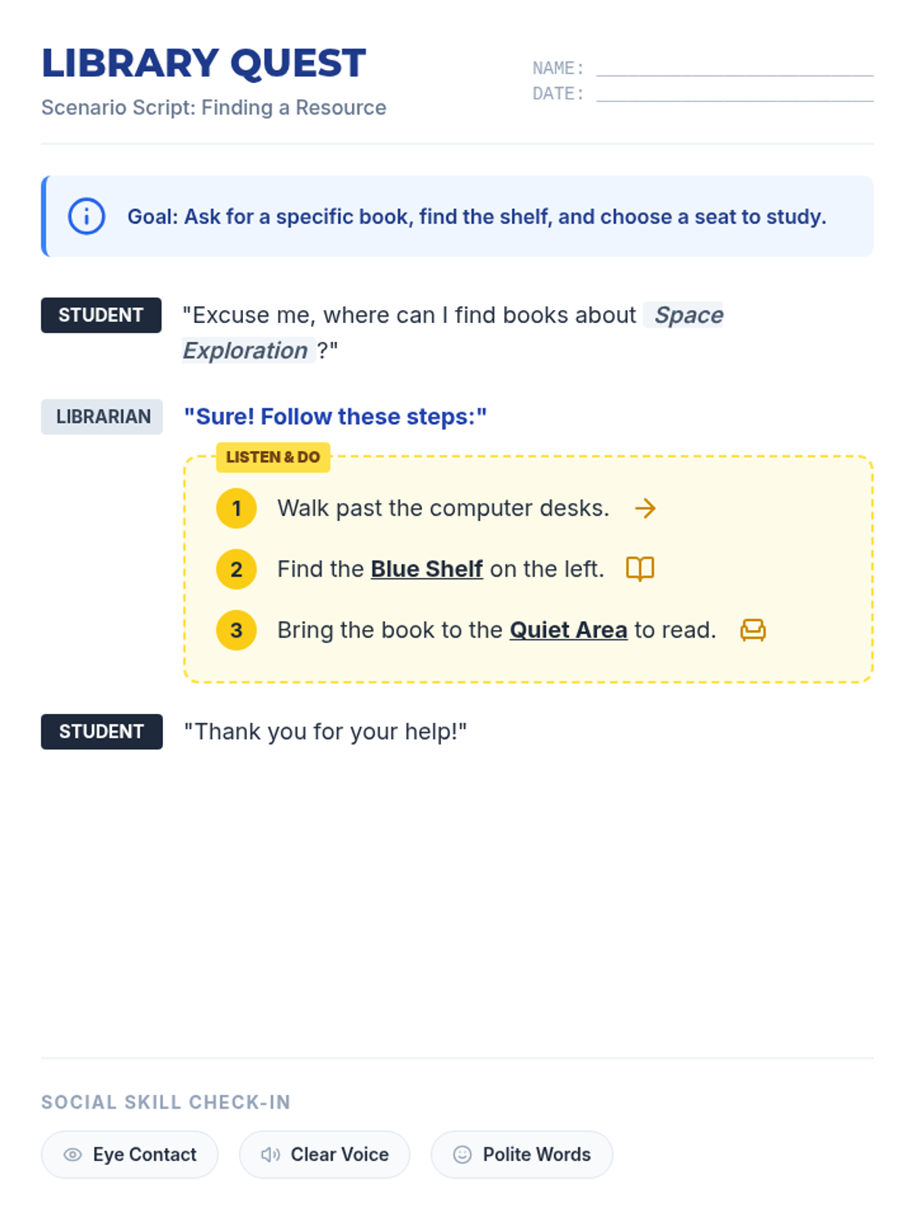Image resolution: width=914 pixels, height=1219 pixels.
Task: Click the LISTEN & DO yellow tag
Action: click(x=273, y=457)
